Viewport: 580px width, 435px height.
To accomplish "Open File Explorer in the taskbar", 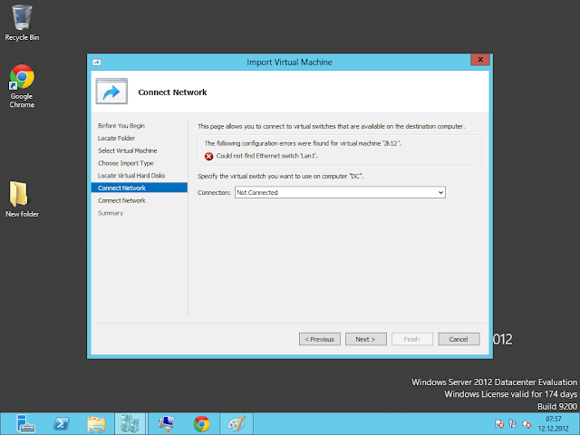I will point(96,423).
